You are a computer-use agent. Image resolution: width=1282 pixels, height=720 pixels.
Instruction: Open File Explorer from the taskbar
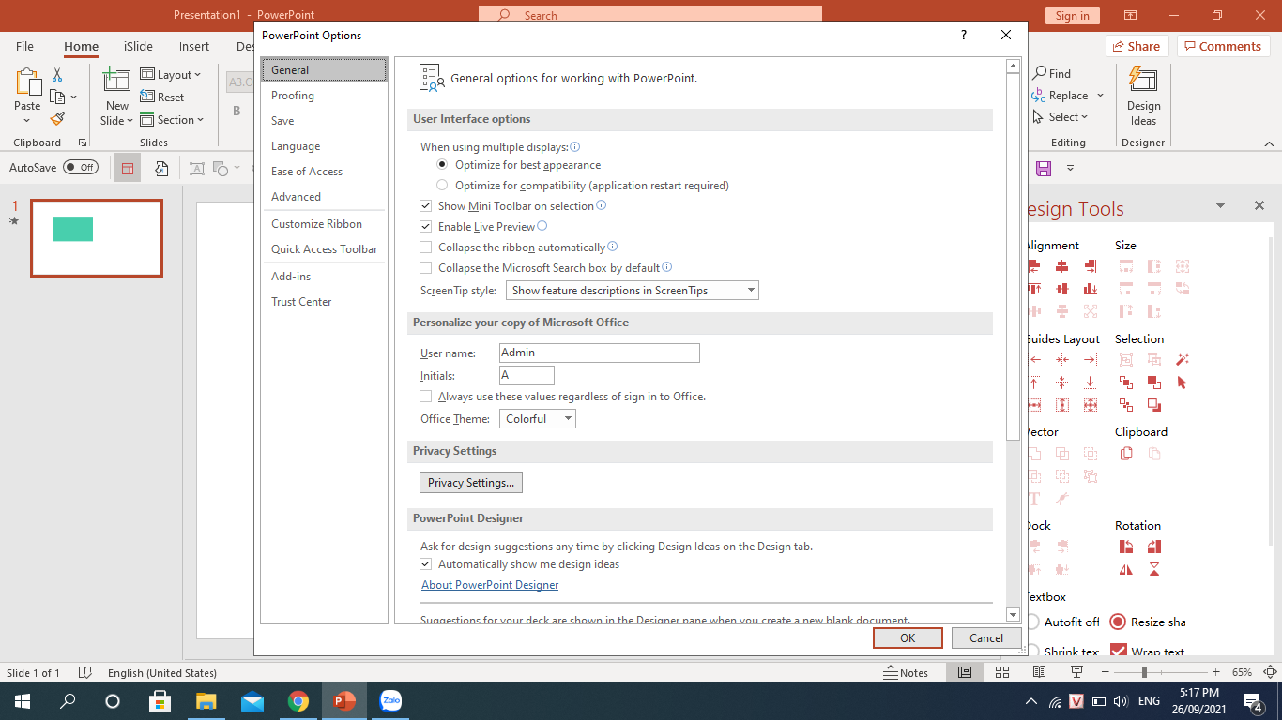[x=206, y=700]
